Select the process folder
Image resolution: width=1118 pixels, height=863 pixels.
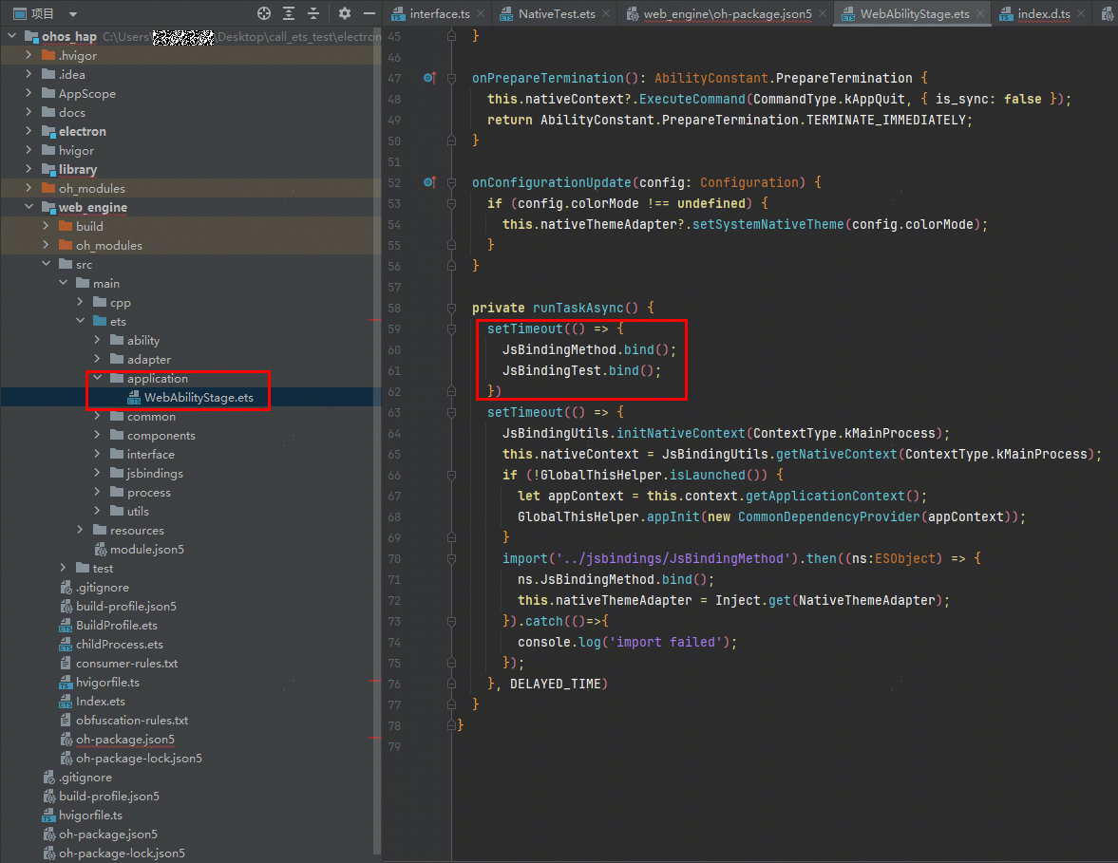(148, 492)
